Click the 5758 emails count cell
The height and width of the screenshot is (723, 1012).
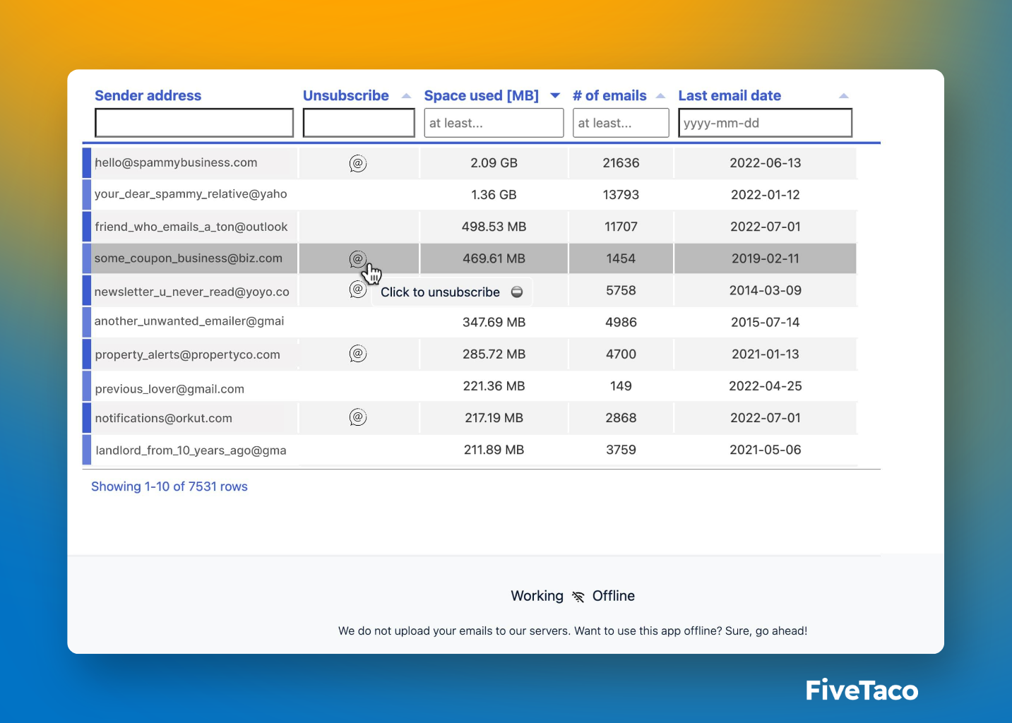click(621, 290)
